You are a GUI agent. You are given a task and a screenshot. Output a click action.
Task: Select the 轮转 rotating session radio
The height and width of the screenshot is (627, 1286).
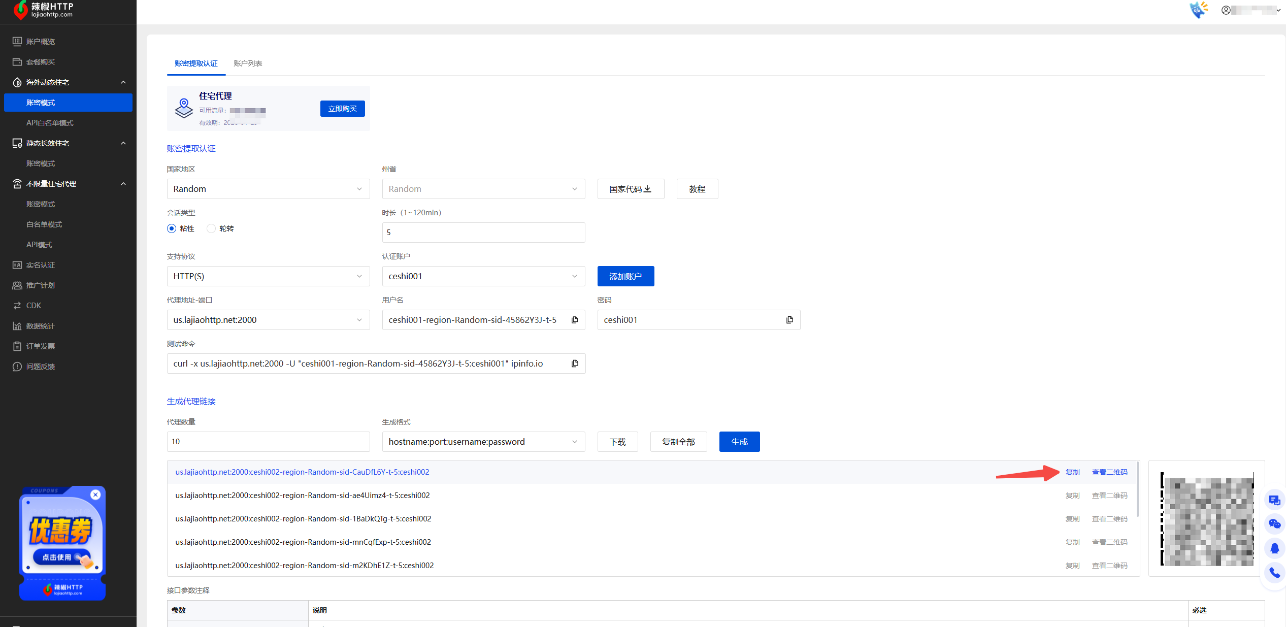pyautogui.click(x=211, y=228)
